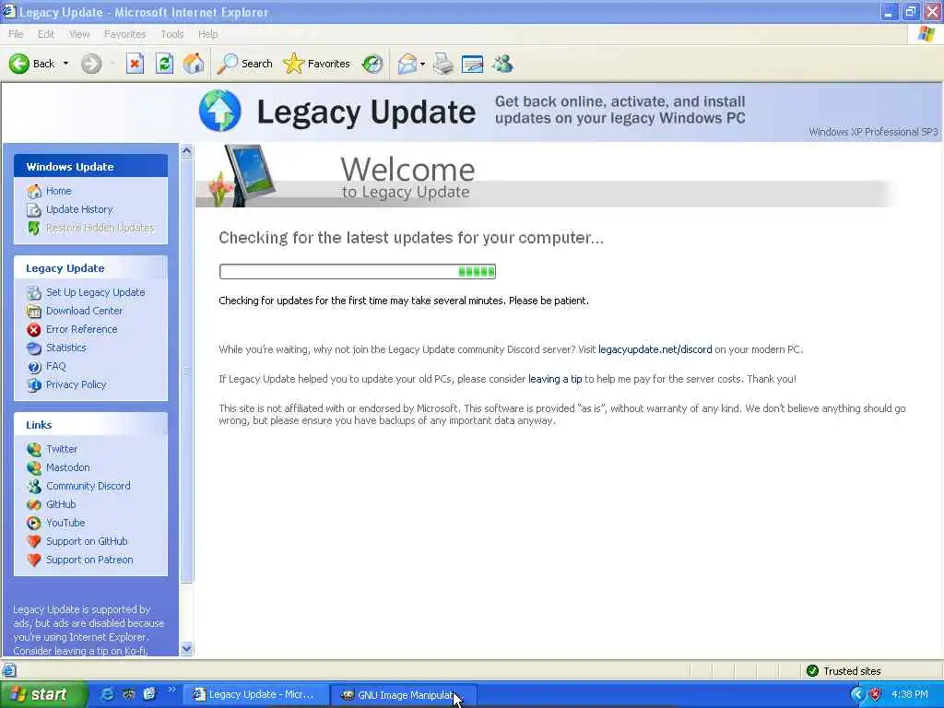Click the Mail envelope icon
Screen dimensions: 944x708
(407, 64)
